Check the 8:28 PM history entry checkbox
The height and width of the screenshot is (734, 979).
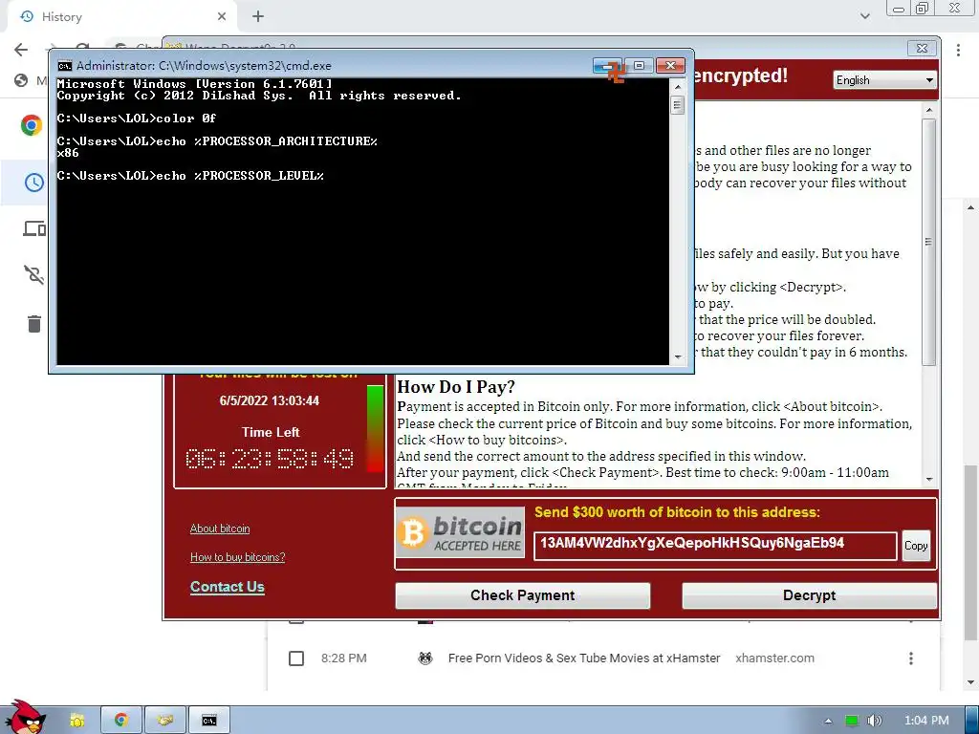[x=296, y=658]
